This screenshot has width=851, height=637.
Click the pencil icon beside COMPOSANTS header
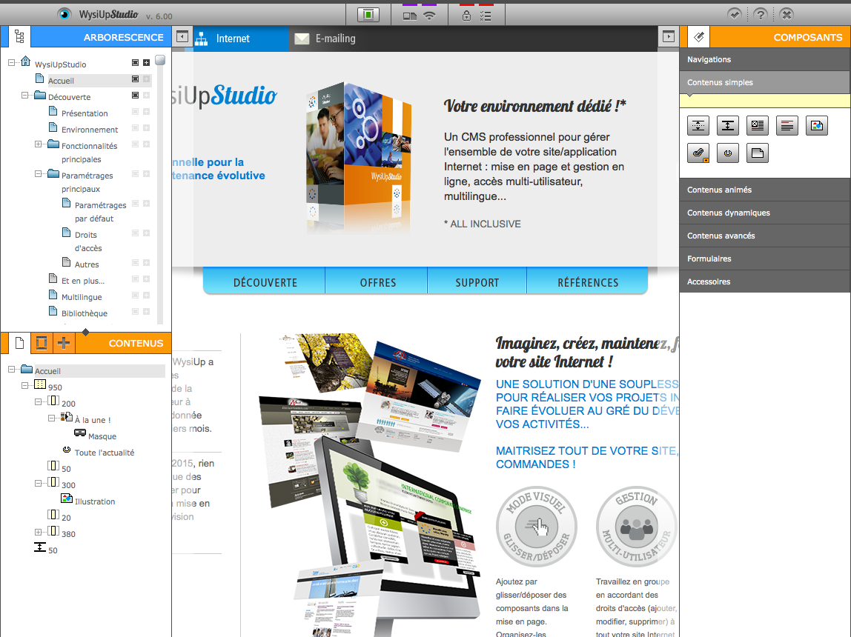[x=699, y=37]
